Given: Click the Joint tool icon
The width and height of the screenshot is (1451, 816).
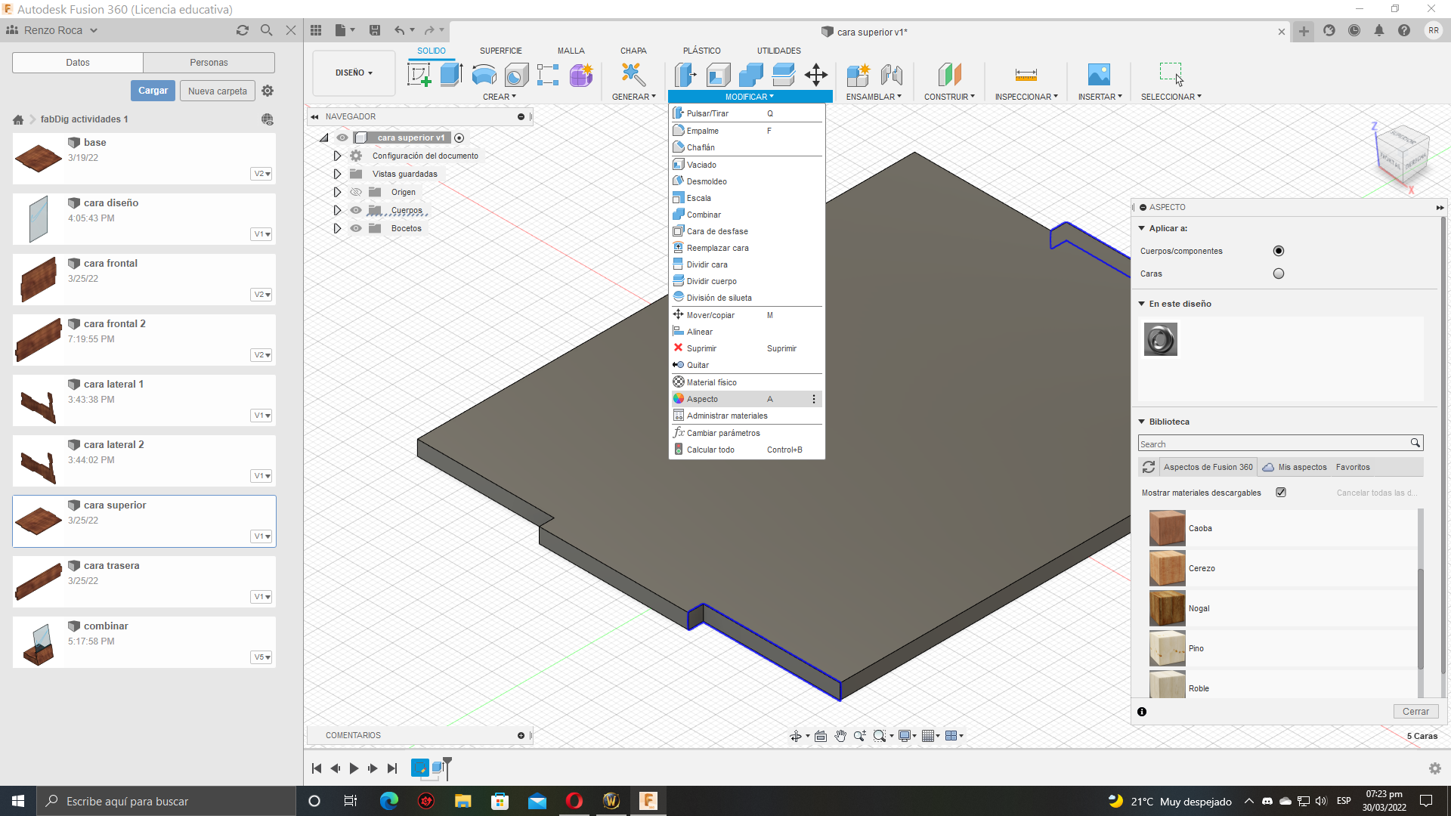Looking at the screenshot, I should pos(892,75).
